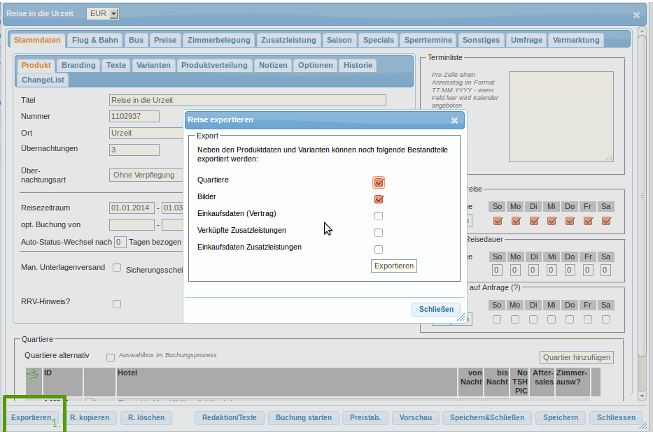This screenshot has height=432, width=653.
Task: Close the Reise exportieren dialog with X
Action: click(x=454, y=120)
